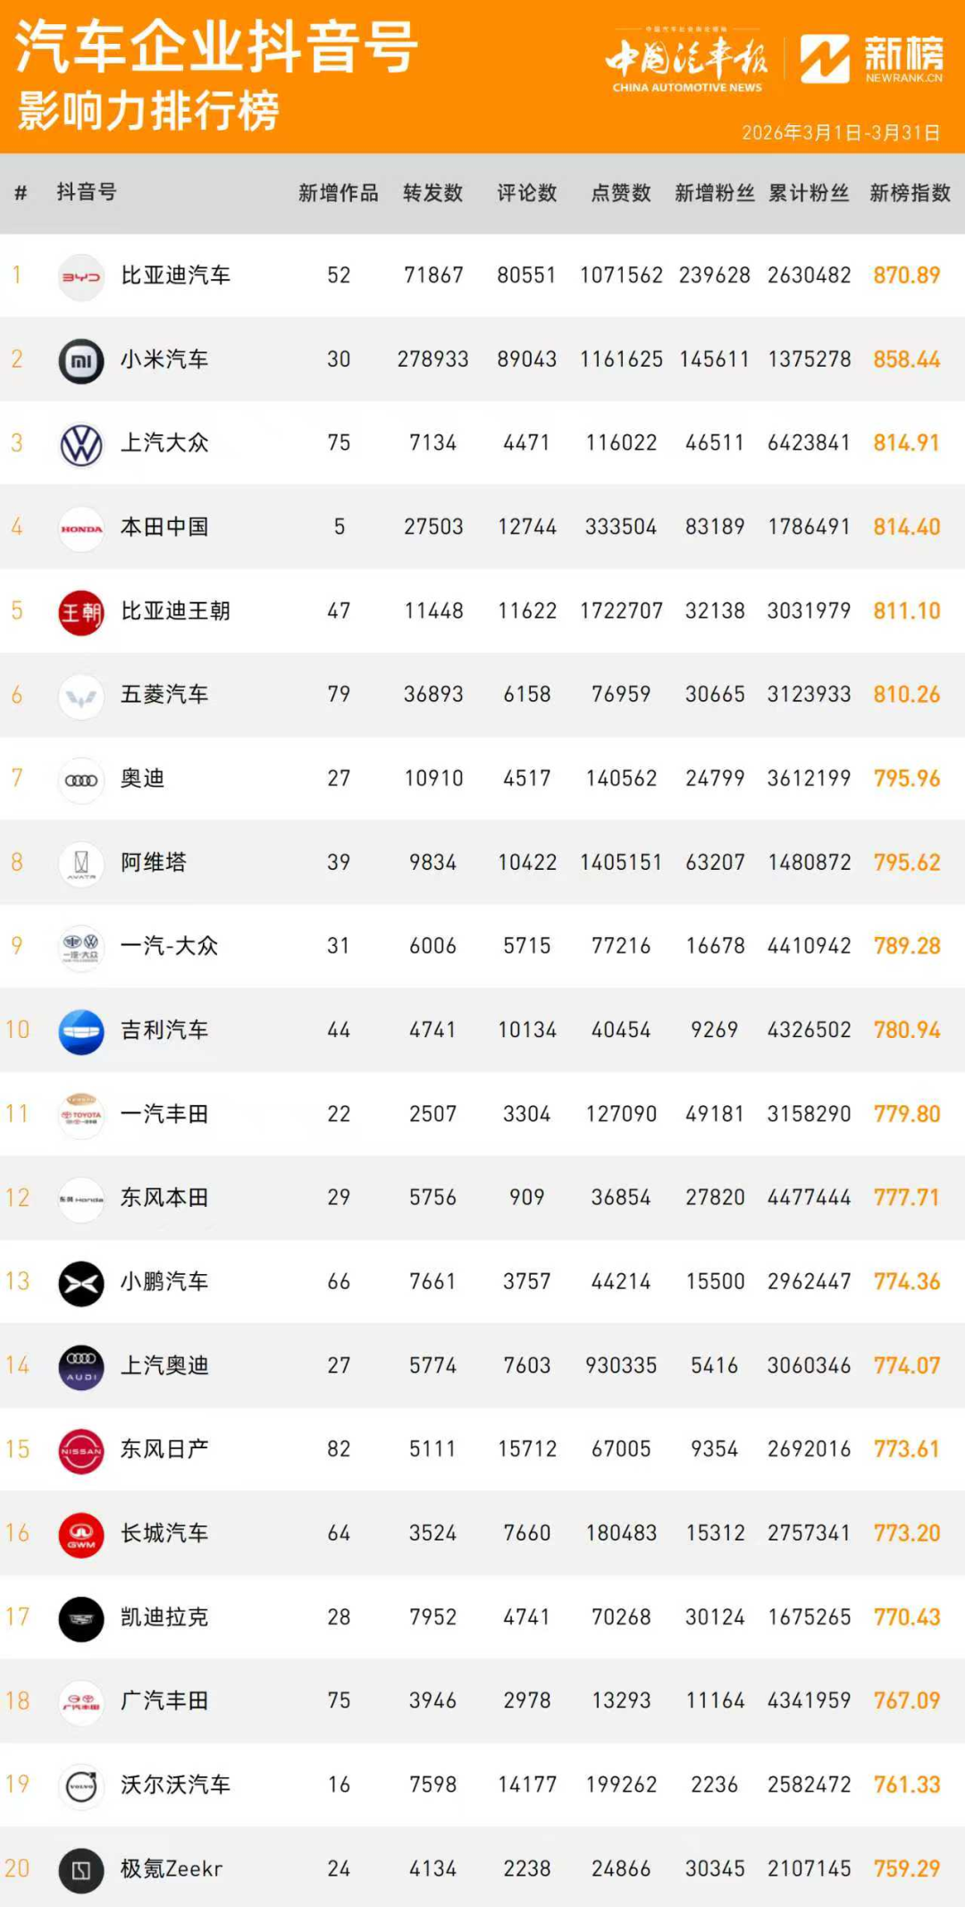Click the Xiaomi MI logo icon
This screenshot has width=965, height=1907.
pyautogui.click(x=81, y=360)
